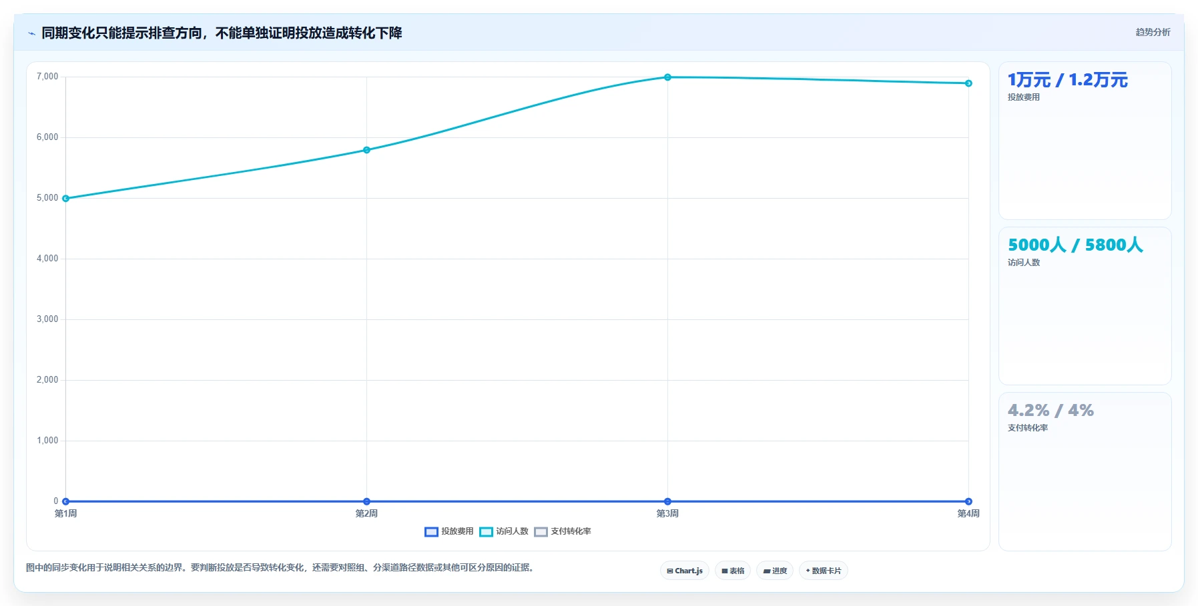Click the trend icon beside the chart title
Image resolution: width=1198 pixels, height=606 pixels.
click(x=31, y=33)
